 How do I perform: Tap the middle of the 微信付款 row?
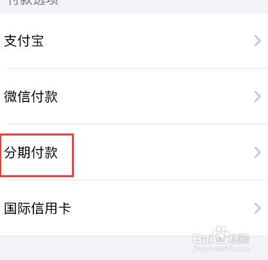click(134, 96)
